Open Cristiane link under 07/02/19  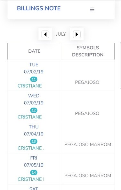tap(30, 86)
